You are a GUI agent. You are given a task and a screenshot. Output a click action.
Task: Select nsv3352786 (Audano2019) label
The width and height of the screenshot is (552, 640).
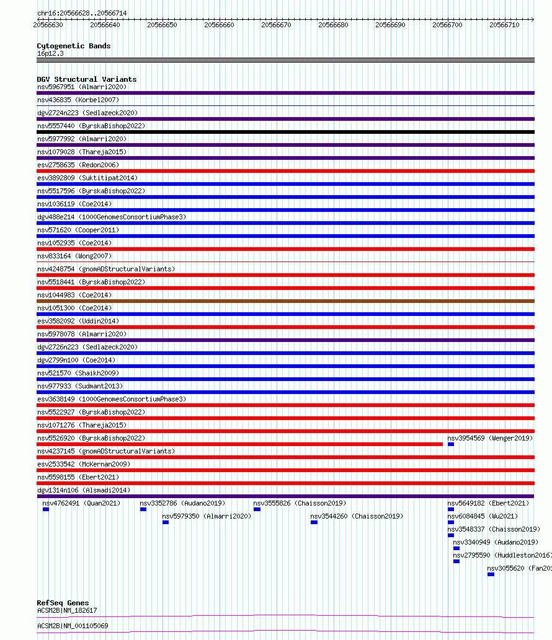point(182,504)
